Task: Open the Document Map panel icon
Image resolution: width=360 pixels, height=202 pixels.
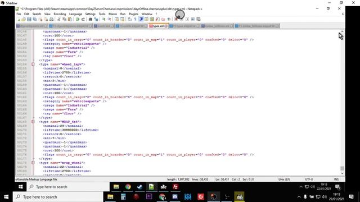Action: coord(152,19)
